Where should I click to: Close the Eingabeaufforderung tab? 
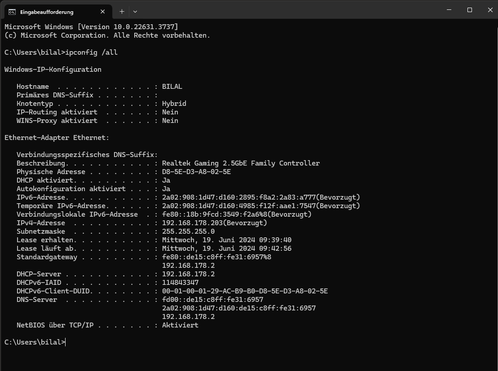[102, 12]
